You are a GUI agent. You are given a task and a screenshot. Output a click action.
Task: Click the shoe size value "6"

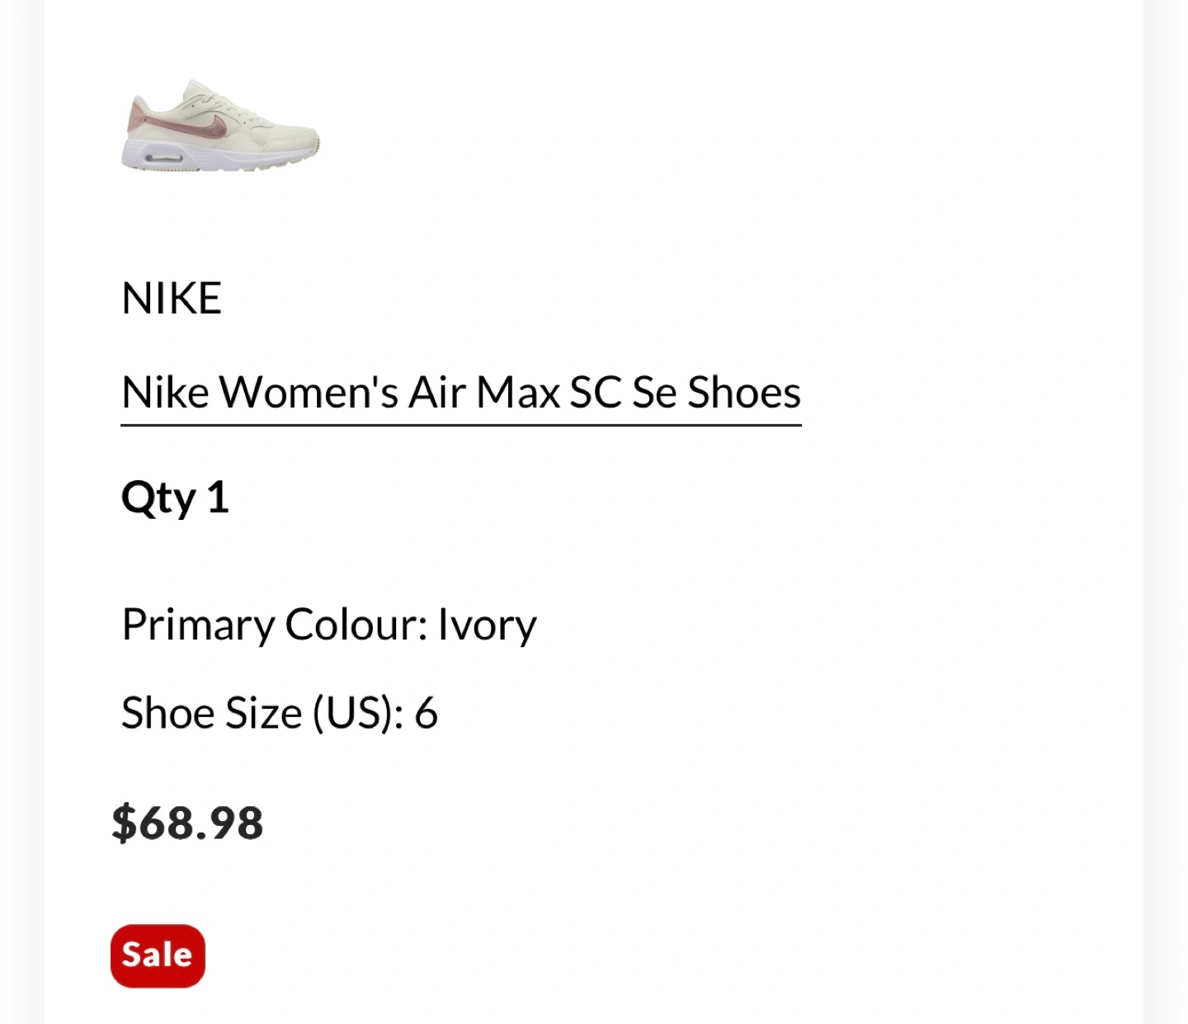pos(426,713)
